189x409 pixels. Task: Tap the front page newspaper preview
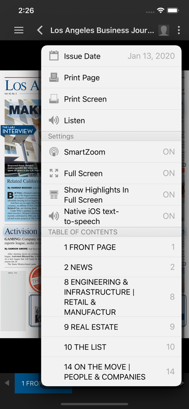click(21, 204)
